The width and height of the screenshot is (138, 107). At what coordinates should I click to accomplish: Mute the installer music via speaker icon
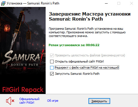10,101
